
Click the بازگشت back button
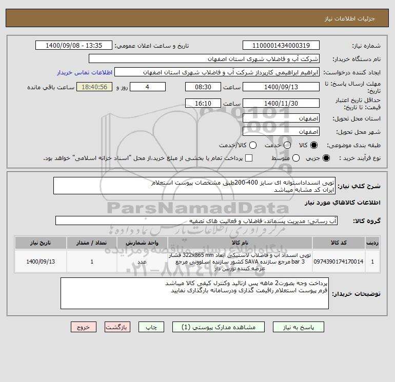click(x=117, y=327)
